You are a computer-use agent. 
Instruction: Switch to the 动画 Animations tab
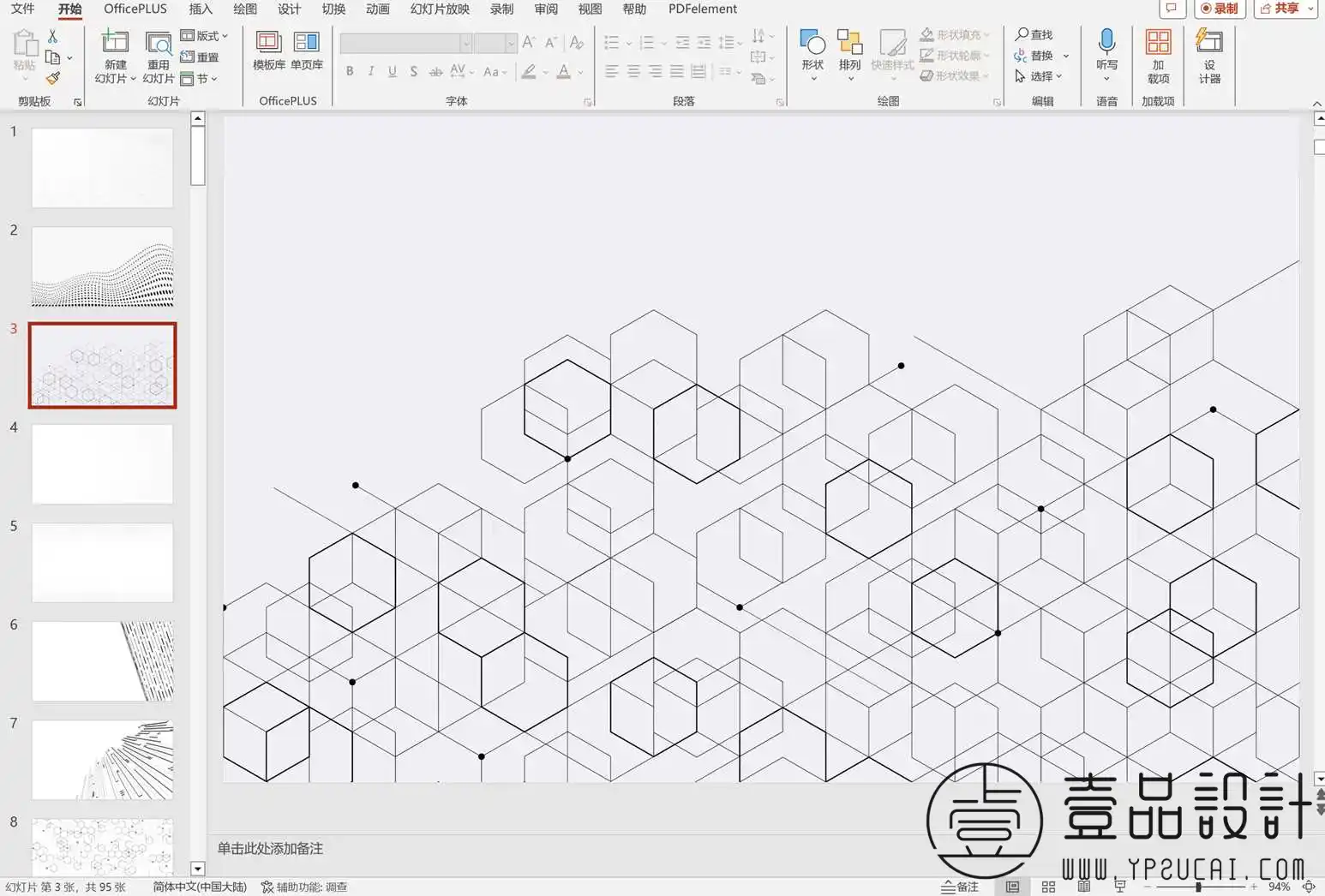(378, 9)
